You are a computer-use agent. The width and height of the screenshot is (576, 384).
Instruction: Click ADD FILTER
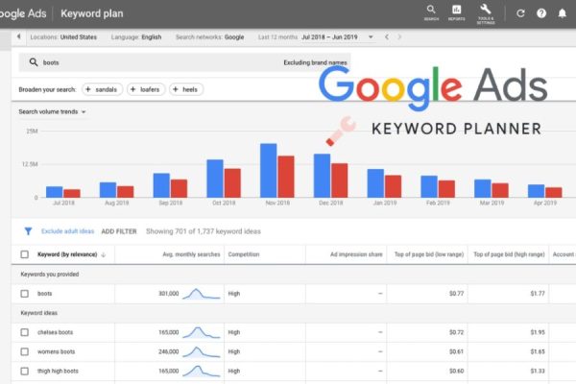pos(119,231)
